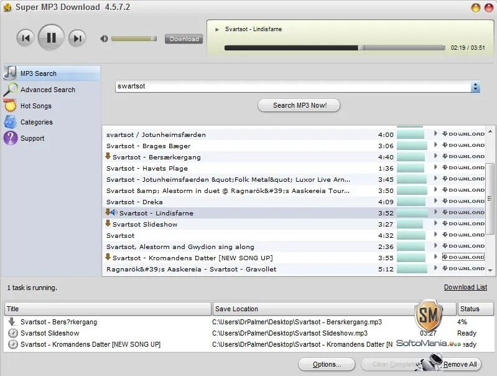This screenshot has height=376, width=497.
Task: Click the playing speaker icon on Lindisfarne
Action: [x=114, y=212]
